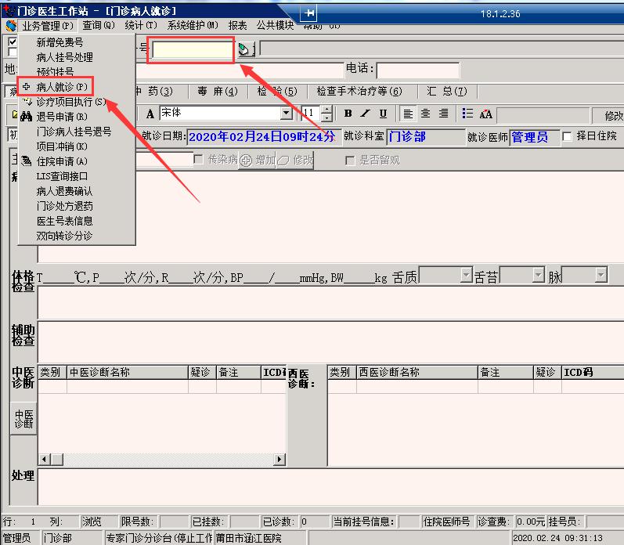Click the 西医诊断名称 column header
The width and height of the screenshot is (624, 545).
point(417,372)
